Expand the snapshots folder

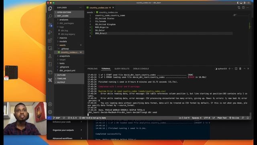[x=69, y=56]
